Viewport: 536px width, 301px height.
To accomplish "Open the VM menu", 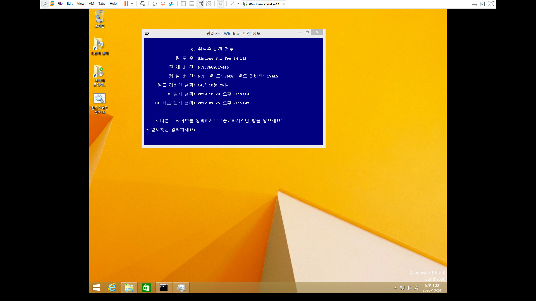I will tap(91, 4).
